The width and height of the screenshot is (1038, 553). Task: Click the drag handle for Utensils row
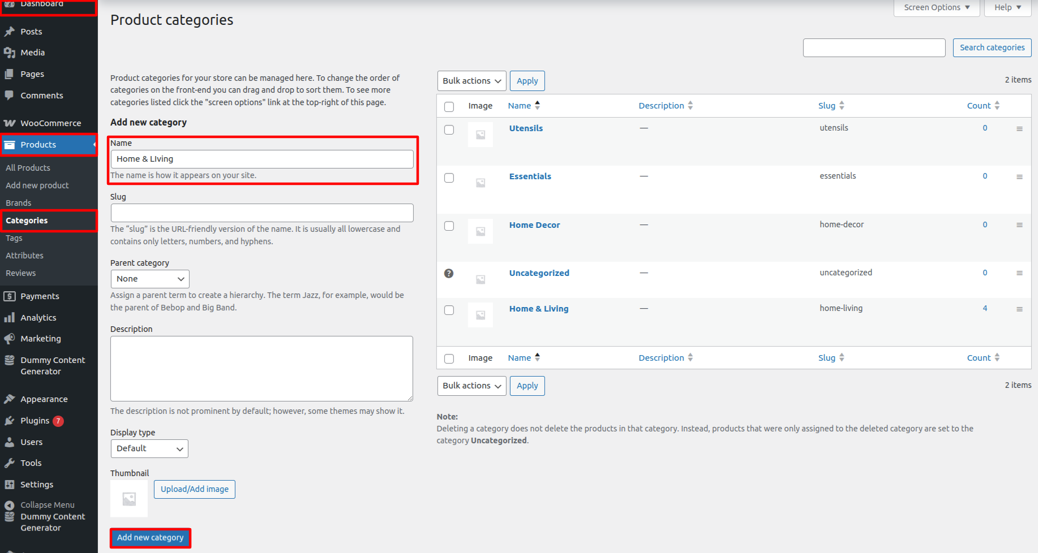pos(1019,129)
